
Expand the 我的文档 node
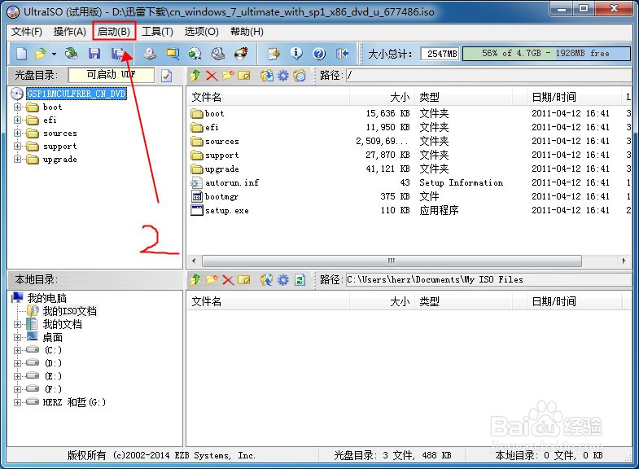(x=18, y=324)
